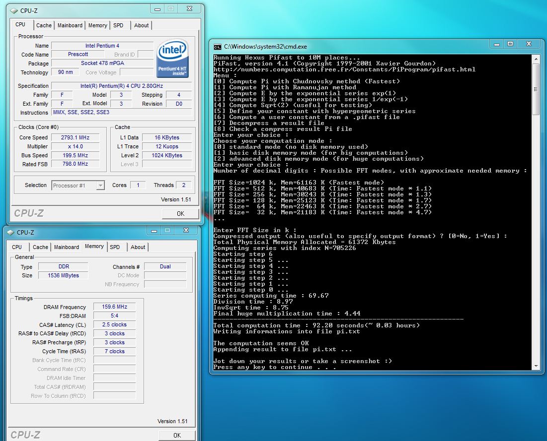This screenshot has width=547, height=441.
Task: Click the Rated FSB value '798.0 MHz'
Action: pos(76,164)
